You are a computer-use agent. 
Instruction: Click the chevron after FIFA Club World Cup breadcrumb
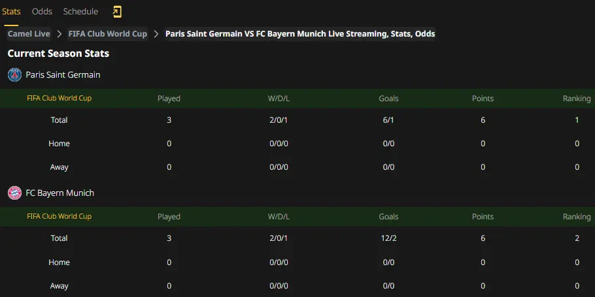click(x=156, y=34)
